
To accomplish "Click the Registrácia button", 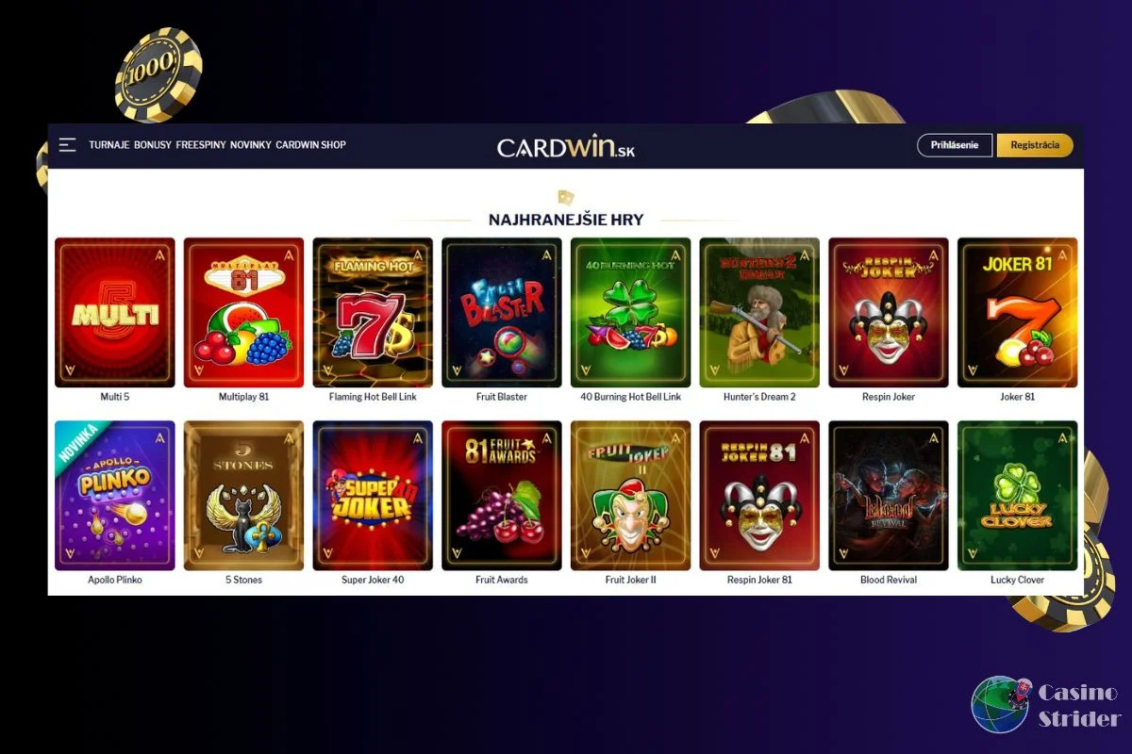I will [1035, 145].
